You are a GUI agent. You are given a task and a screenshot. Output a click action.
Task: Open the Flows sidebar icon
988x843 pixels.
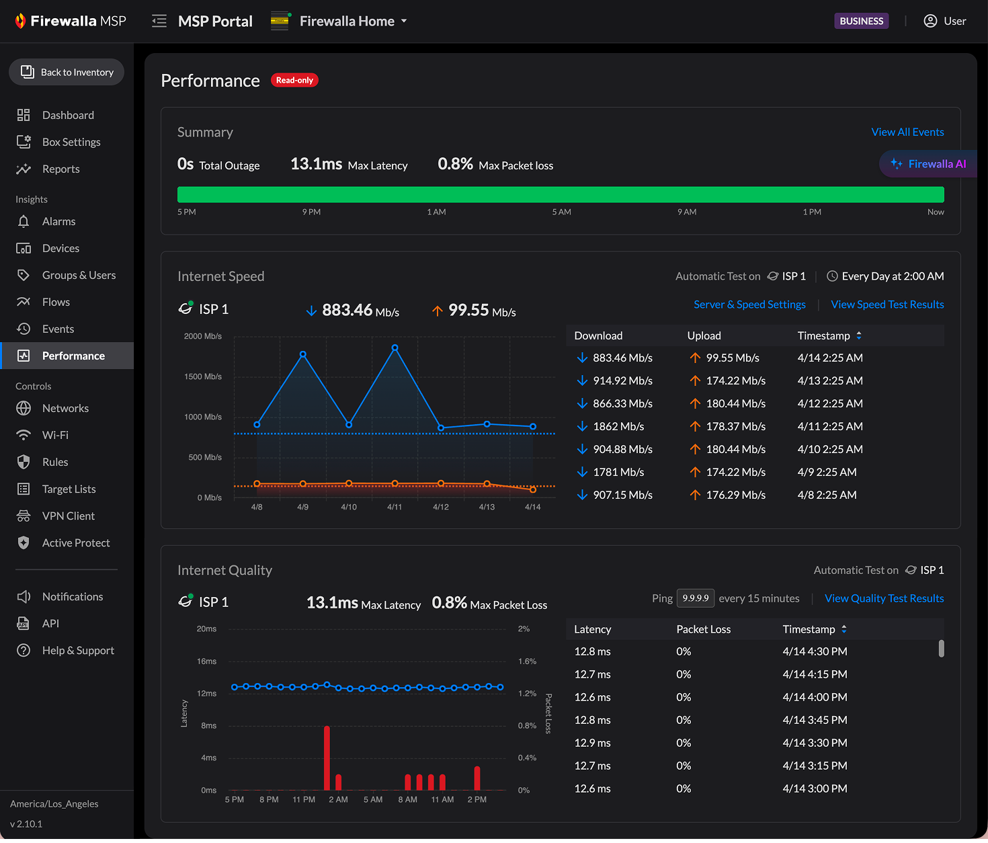coord(24,302)
